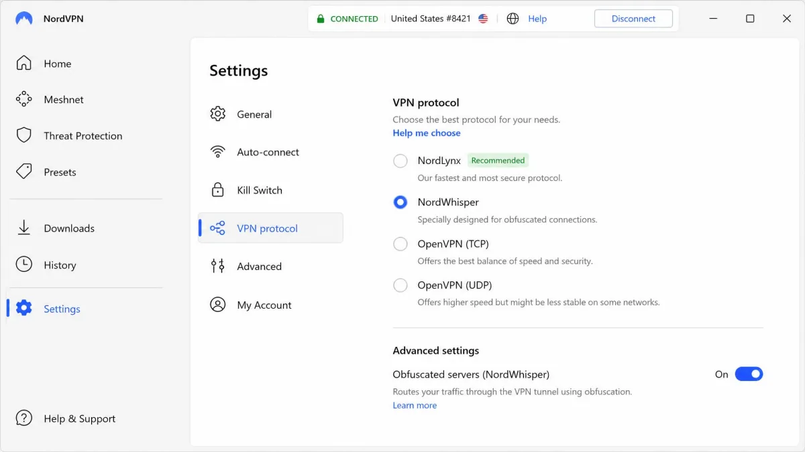
Task: Click the Help & Support label
Action: point(80,419)
